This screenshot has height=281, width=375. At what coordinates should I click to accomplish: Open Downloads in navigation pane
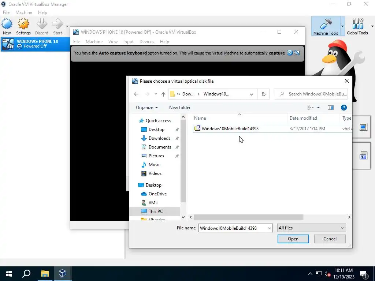(x=159, y=138)
